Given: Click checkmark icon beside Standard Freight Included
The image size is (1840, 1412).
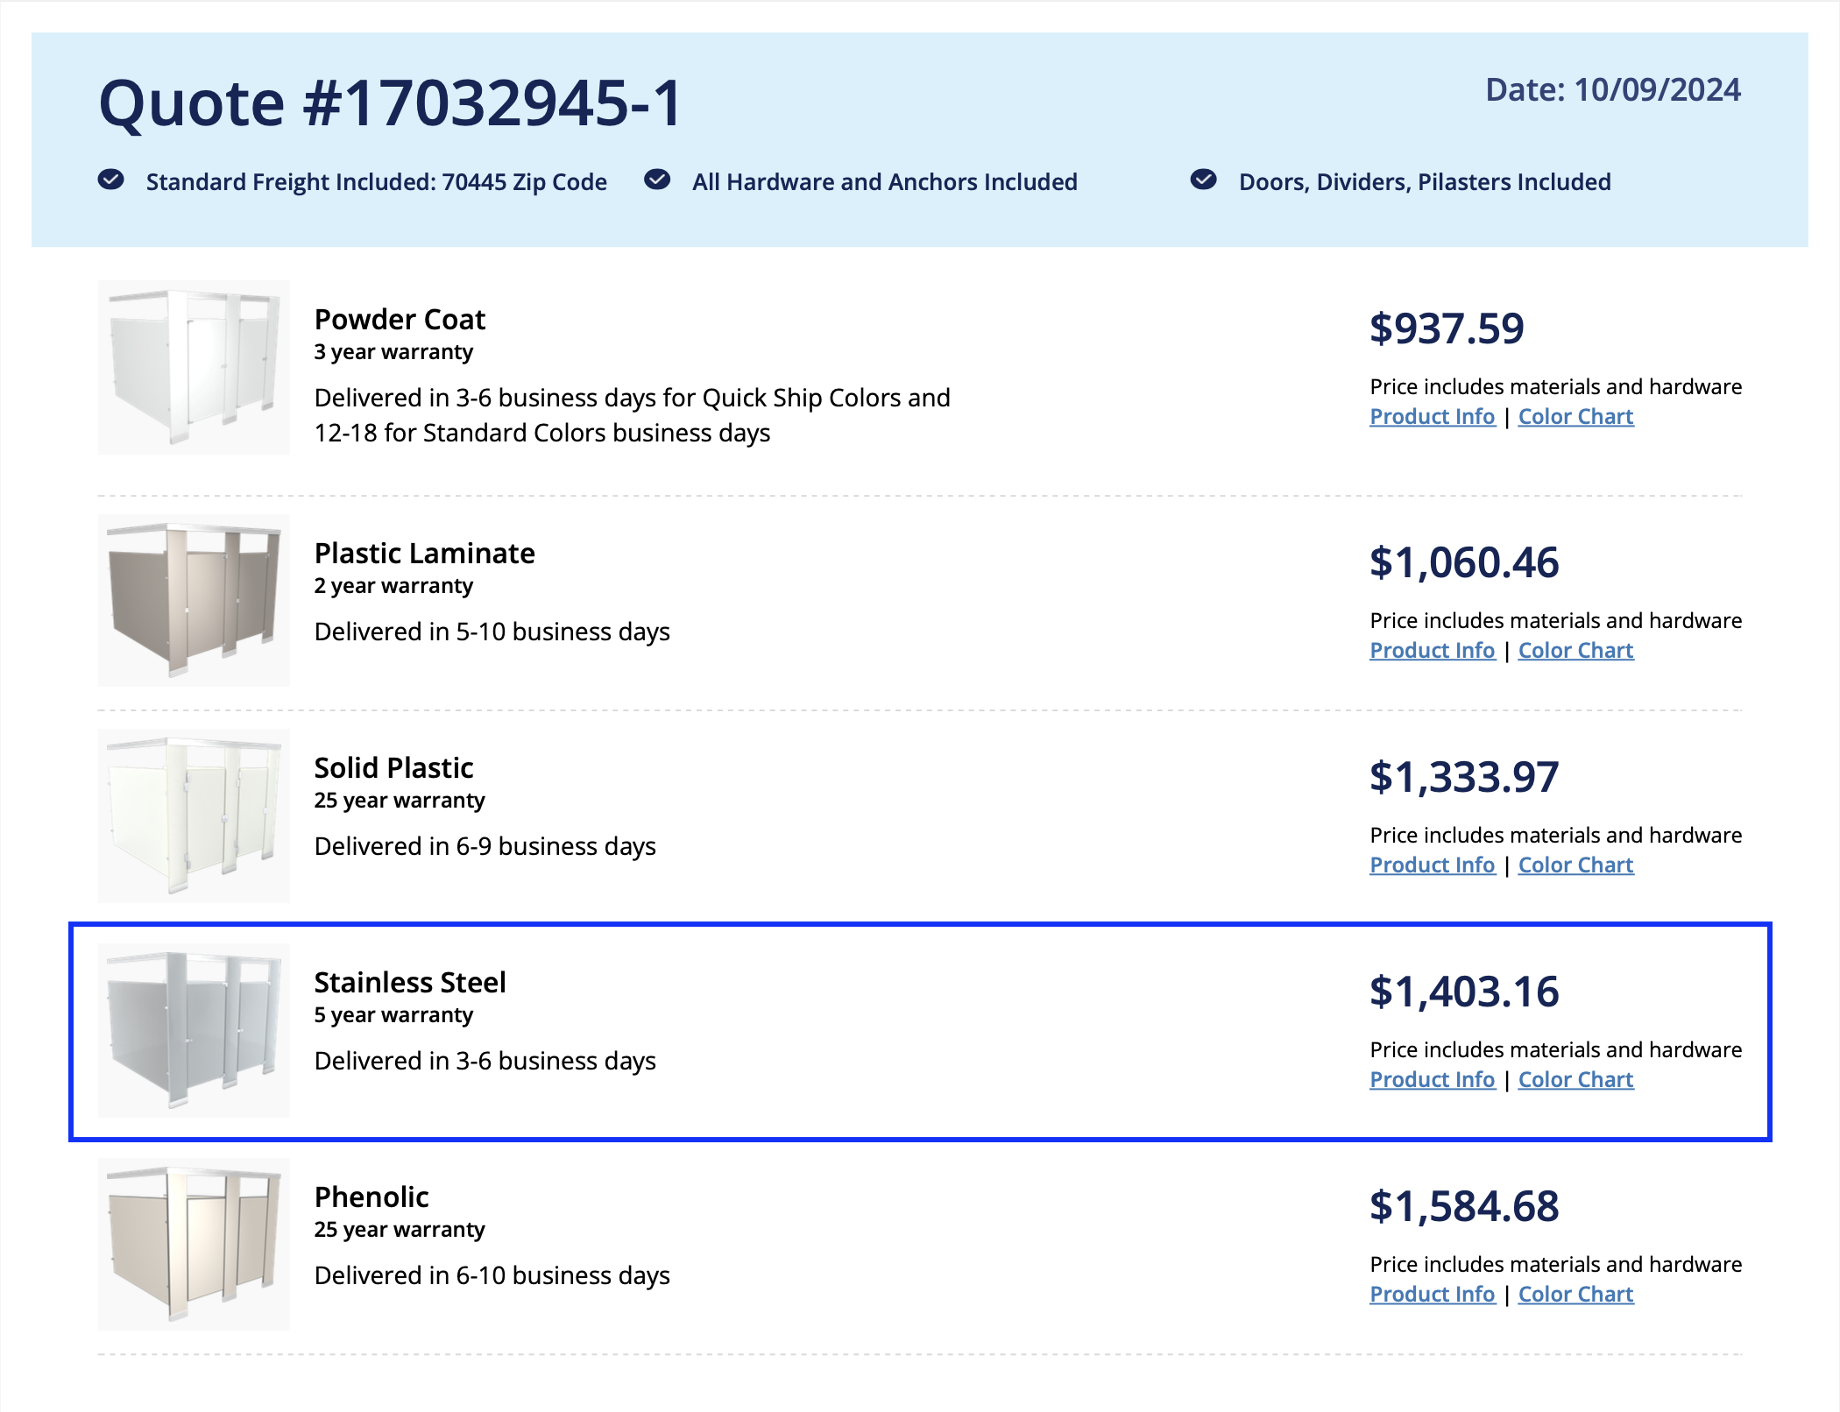Looking at the screenshot, I should pos(110,180).
